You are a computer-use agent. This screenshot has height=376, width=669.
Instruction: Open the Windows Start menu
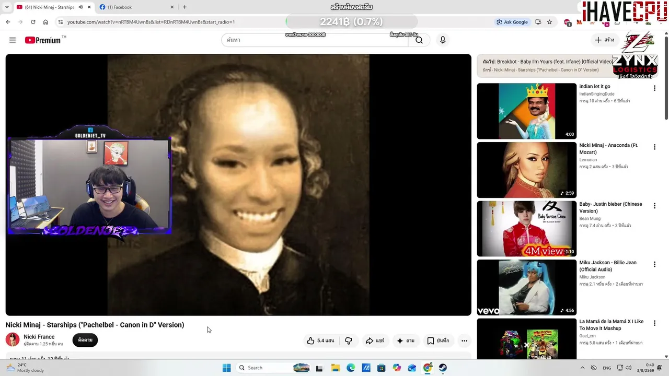(226, 368)
